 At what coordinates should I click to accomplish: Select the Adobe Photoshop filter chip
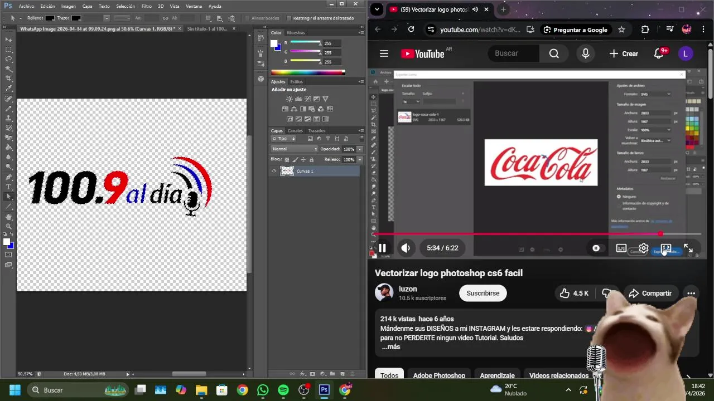(x=439, y=375)
